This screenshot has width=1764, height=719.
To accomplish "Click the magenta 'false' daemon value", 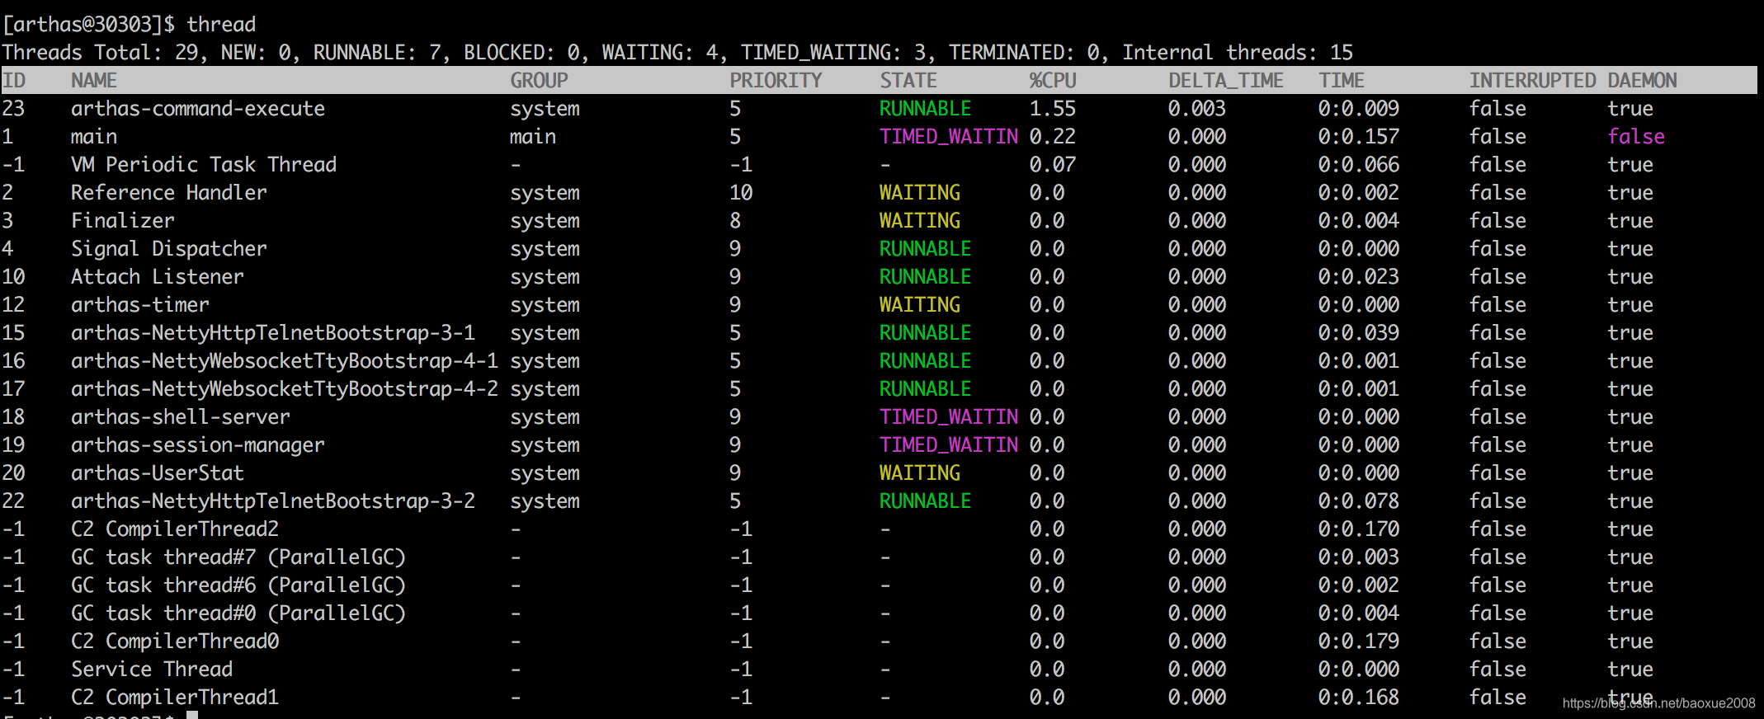I will pyautogui.click(x=1636, y=136).
